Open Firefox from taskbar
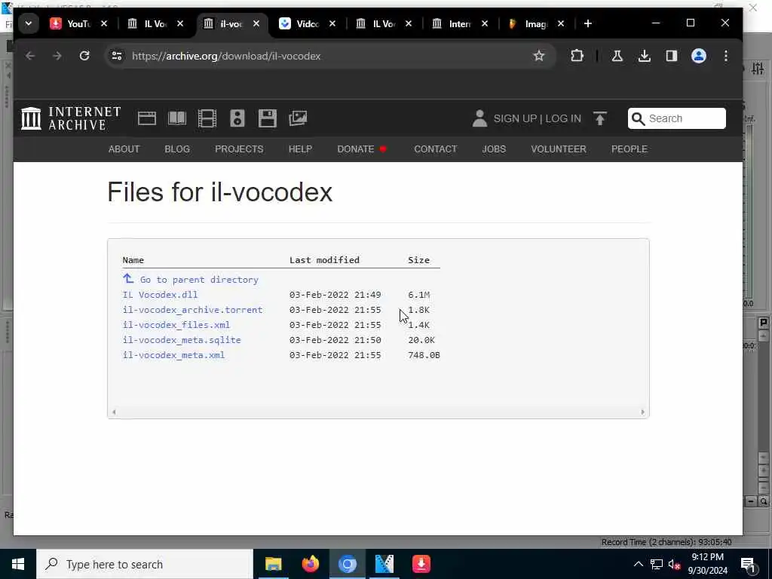Screen dimensions: 772x579 [x=310, y=564]
